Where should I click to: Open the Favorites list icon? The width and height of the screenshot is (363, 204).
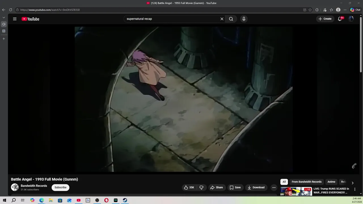coord(331,10)
